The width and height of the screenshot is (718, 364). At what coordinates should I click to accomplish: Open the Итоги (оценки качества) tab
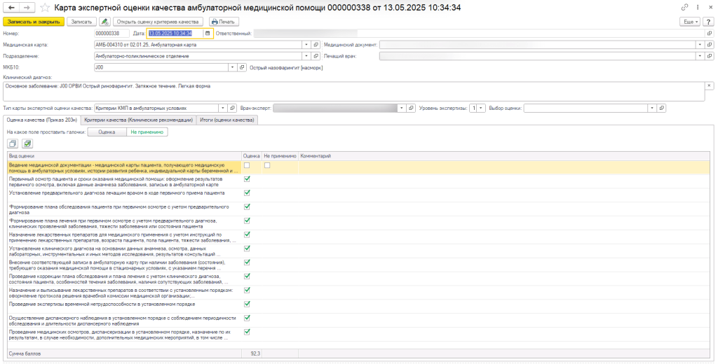click(227, 120)
